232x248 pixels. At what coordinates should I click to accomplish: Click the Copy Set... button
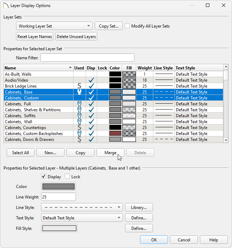[109, 26]
